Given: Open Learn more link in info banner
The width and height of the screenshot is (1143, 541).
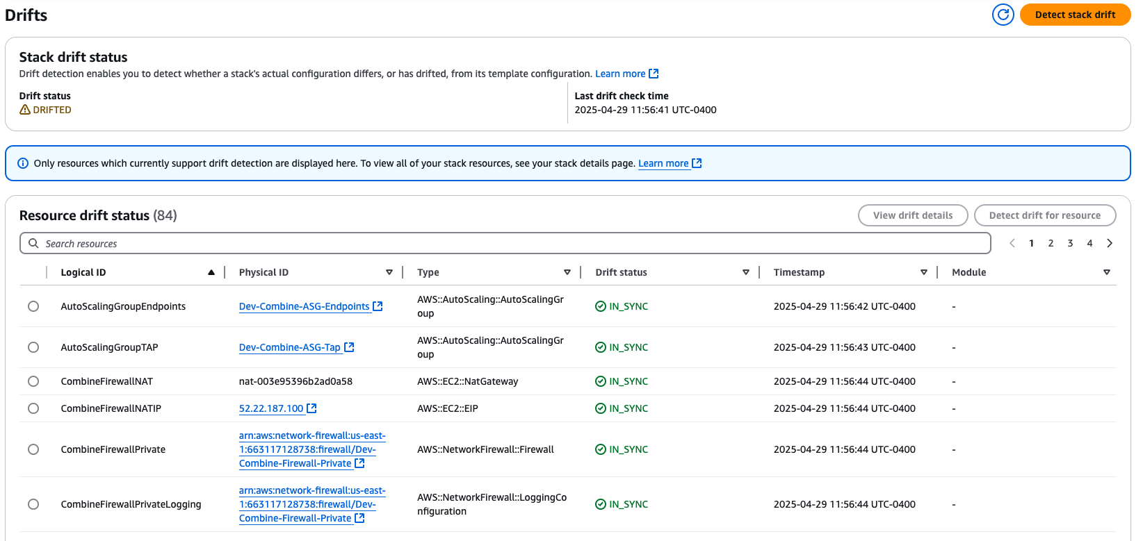Looking at the screenshot, I should pos(670,163).
